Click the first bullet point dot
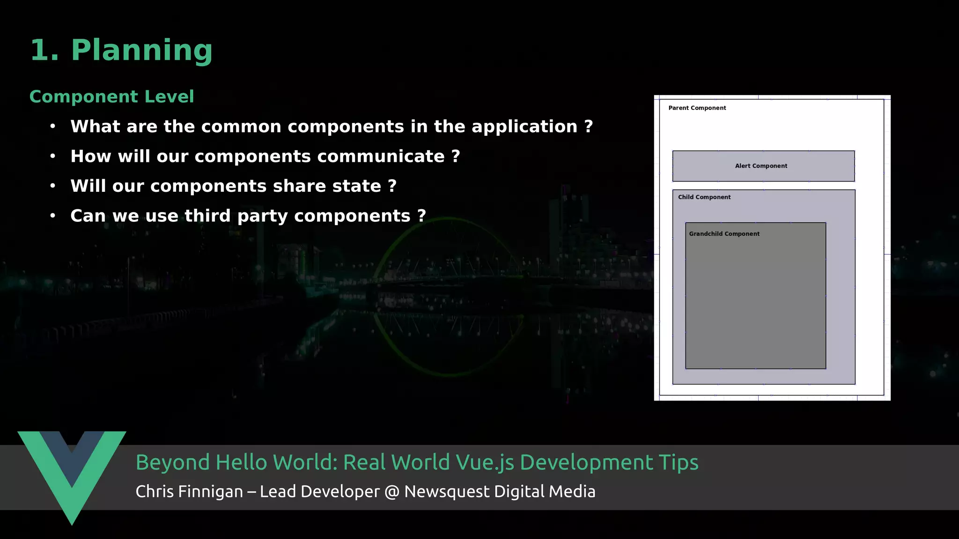The width and height of the screenshot is (959, 539). [x=53, y=126]
